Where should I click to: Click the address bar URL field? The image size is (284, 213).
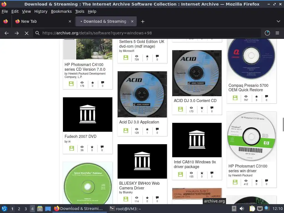point(147,33)
